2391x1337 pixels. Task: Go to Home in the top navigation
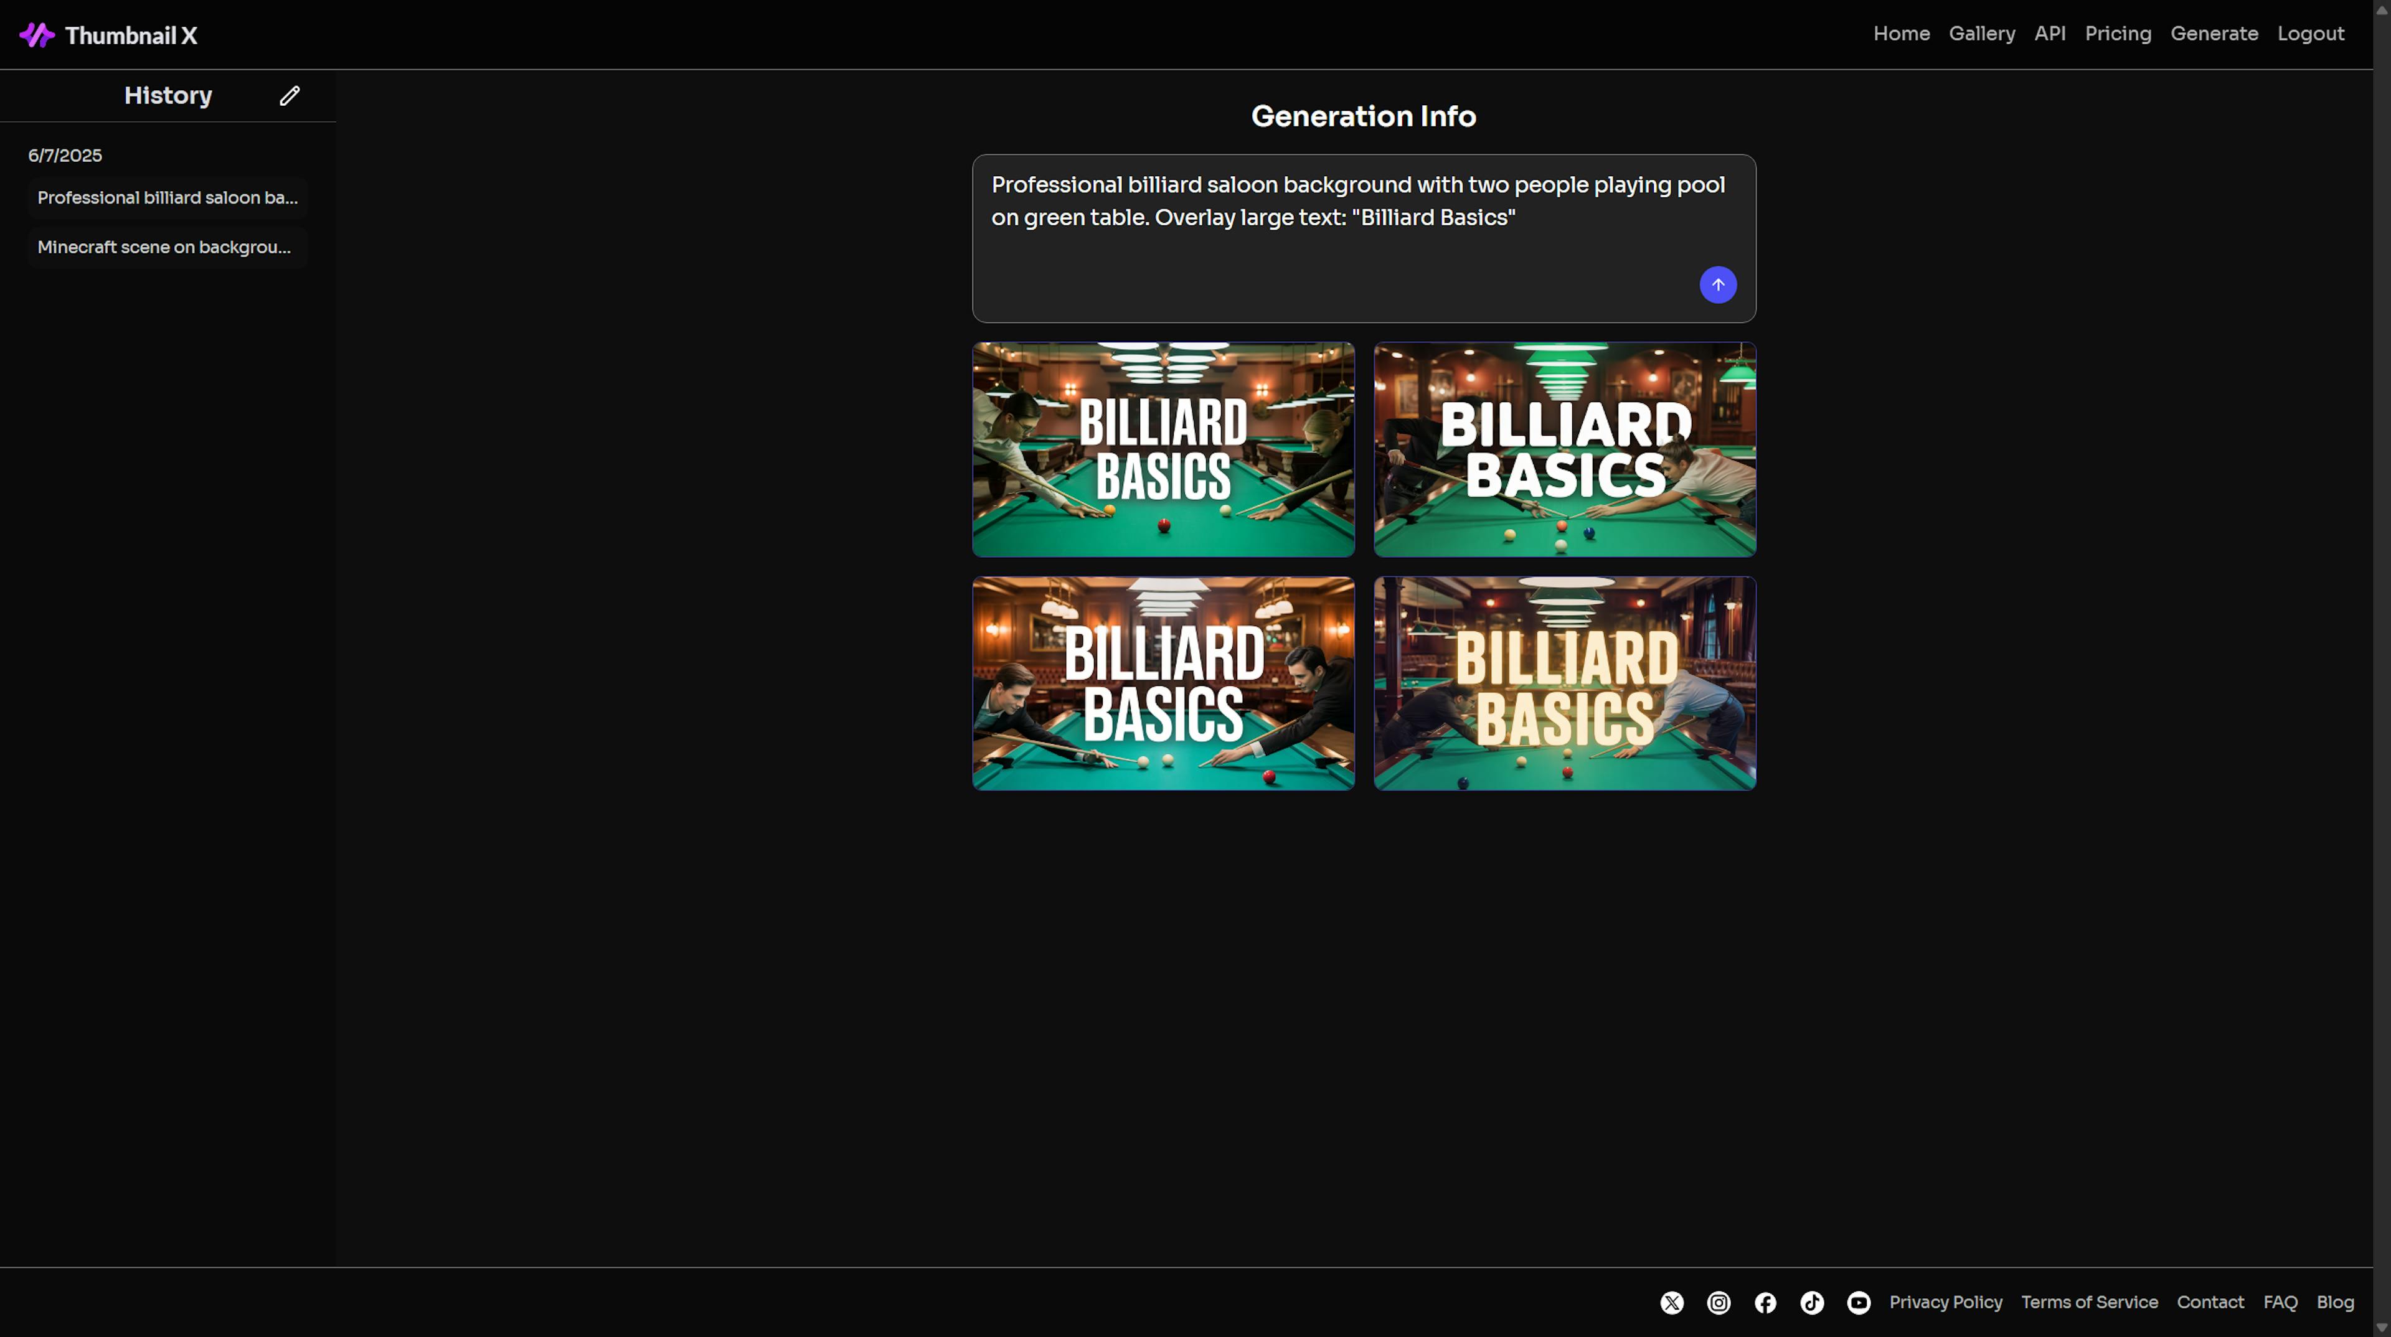point(1901,34)
